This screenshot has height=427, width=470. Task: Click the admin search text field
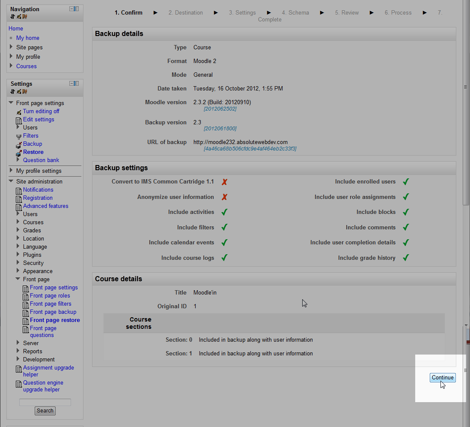[45, 402]
